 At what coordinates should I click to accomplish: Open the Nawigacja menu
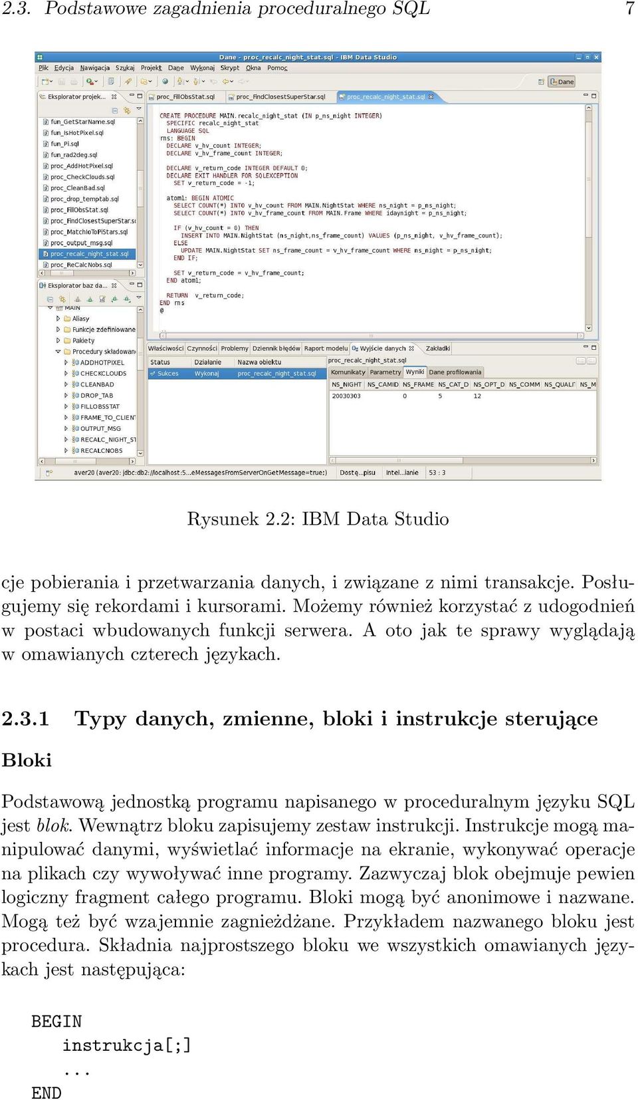(x=95, y=68)
